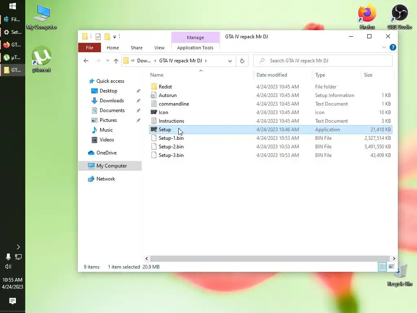
Task: Open the View ribbon tab
Action: point(159,48)
